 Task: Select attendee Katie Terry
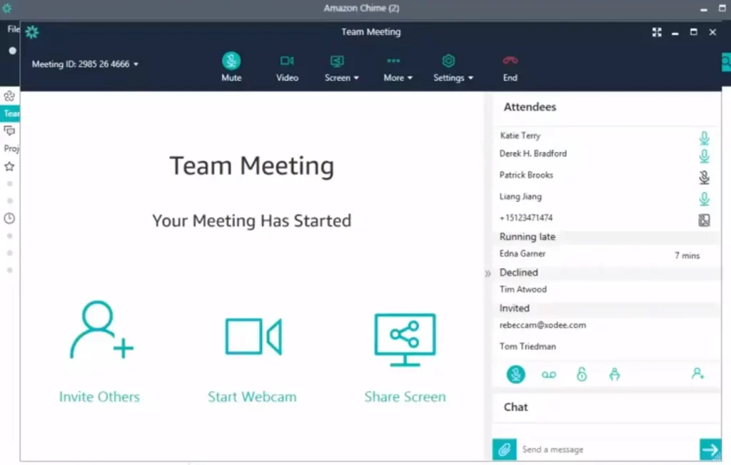520,136
